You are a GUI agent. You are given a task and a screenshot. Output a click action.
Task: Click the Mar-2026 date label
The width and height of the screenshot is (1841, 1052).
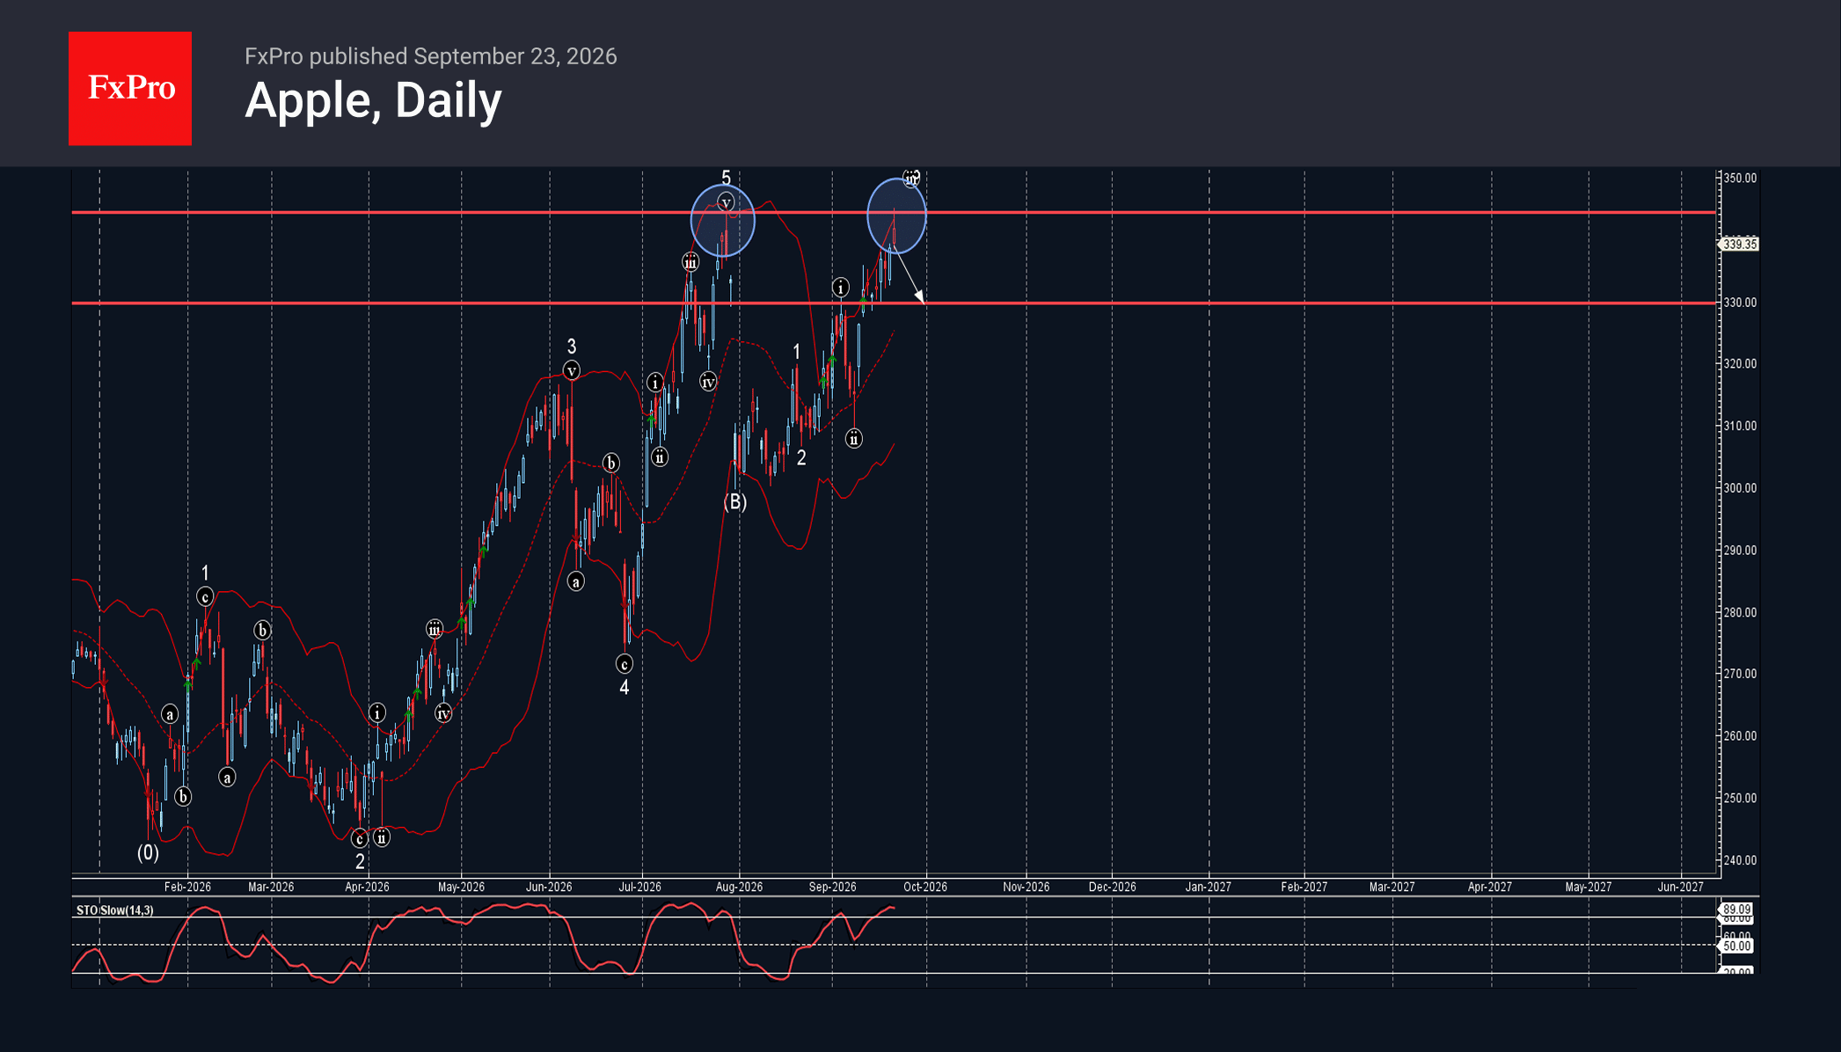pos(271,887)
